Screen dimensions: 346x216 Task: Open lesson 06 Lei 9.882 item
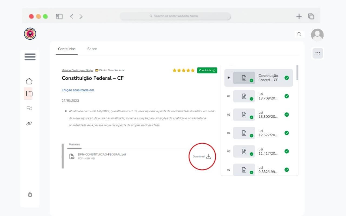click(259, 170)
